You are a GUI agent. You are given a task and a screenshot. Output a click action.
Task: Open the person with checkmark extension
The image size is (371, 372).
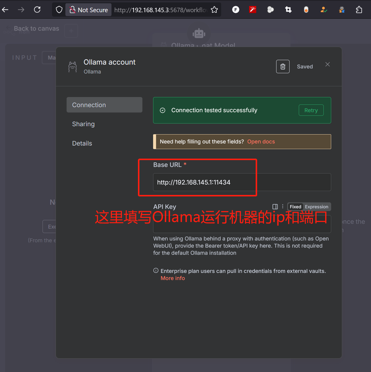[x=324, y=10]
